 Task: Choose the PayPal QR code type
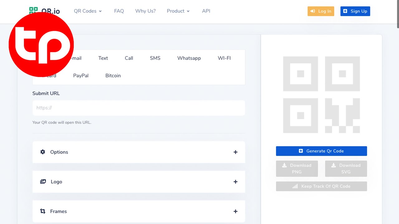81,76
